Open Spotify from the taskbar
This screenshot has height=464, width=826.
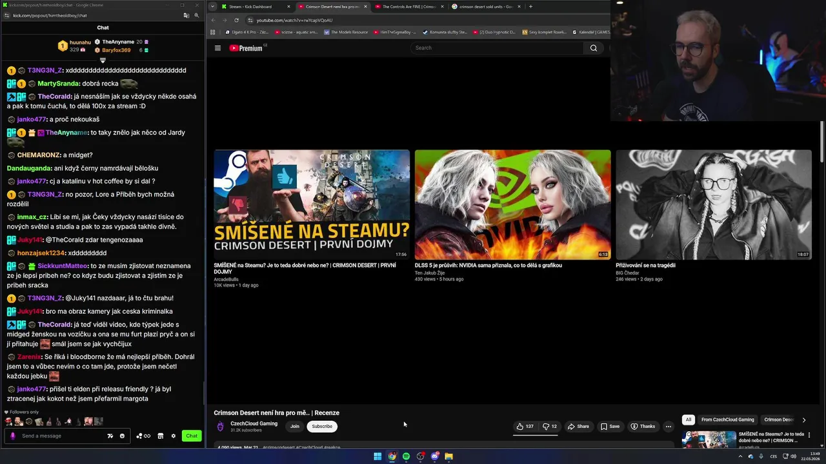tap(406, 456)
